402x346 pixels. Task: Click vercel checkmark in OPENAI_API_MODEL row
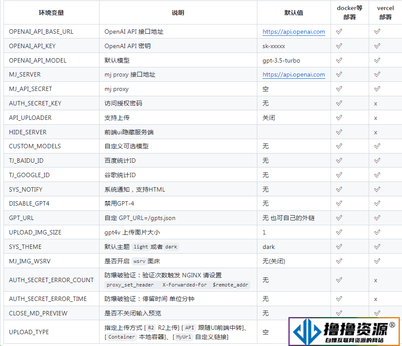click(377, 60)
